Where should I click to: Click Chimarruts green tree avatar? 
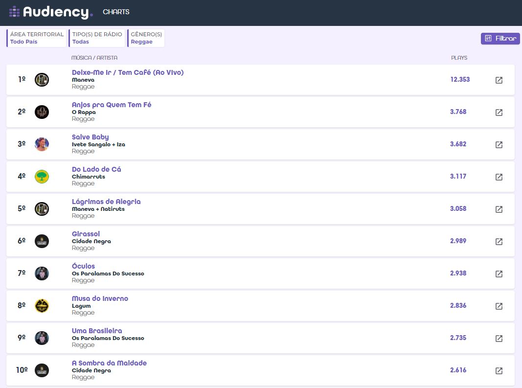pyautogui.click(x=42, y=177)
